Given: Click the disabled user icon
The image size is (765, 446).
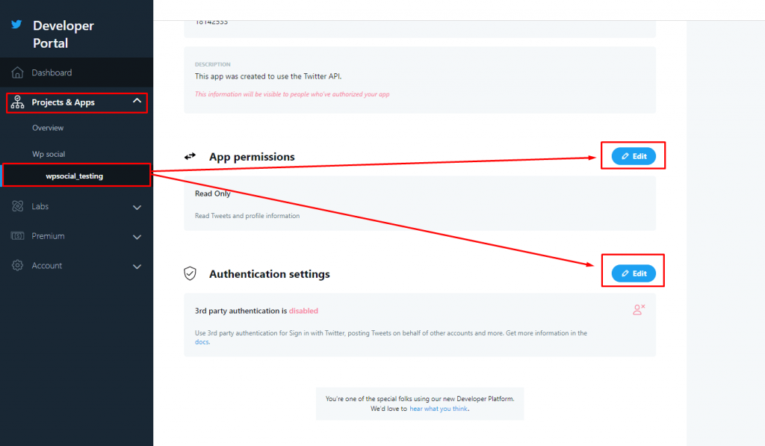Looking at the screenshot, I should click(x=639, y=309).
